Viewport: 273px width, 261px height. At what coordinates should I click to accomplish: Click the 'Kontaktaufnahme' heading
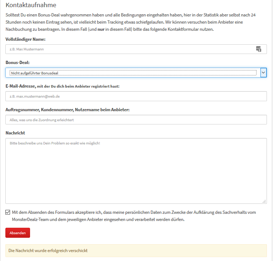coord(31,5)
